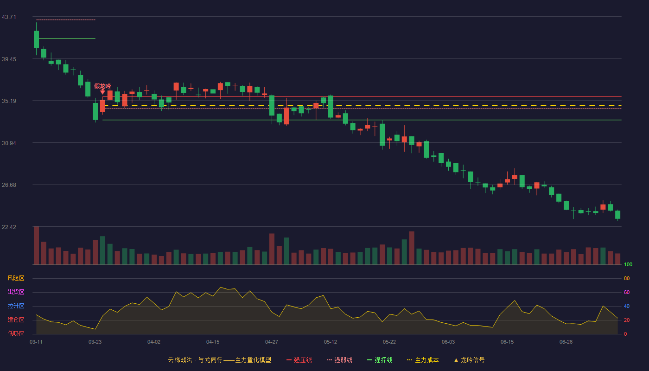This screenshot has width=649, height=371.
Task: Click the 22.42 price axis label
Action: coord(9,227)
